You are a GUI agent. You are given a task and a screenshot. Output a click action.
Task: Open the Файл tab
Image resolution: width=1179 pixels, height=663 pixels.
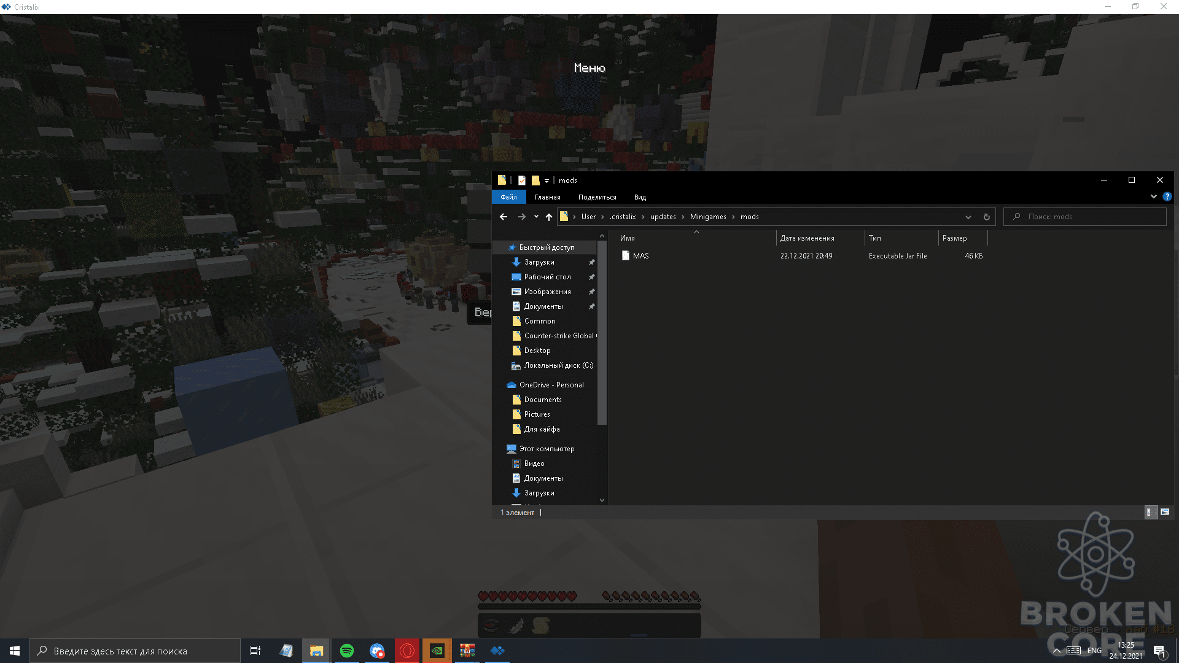(508, 197)
